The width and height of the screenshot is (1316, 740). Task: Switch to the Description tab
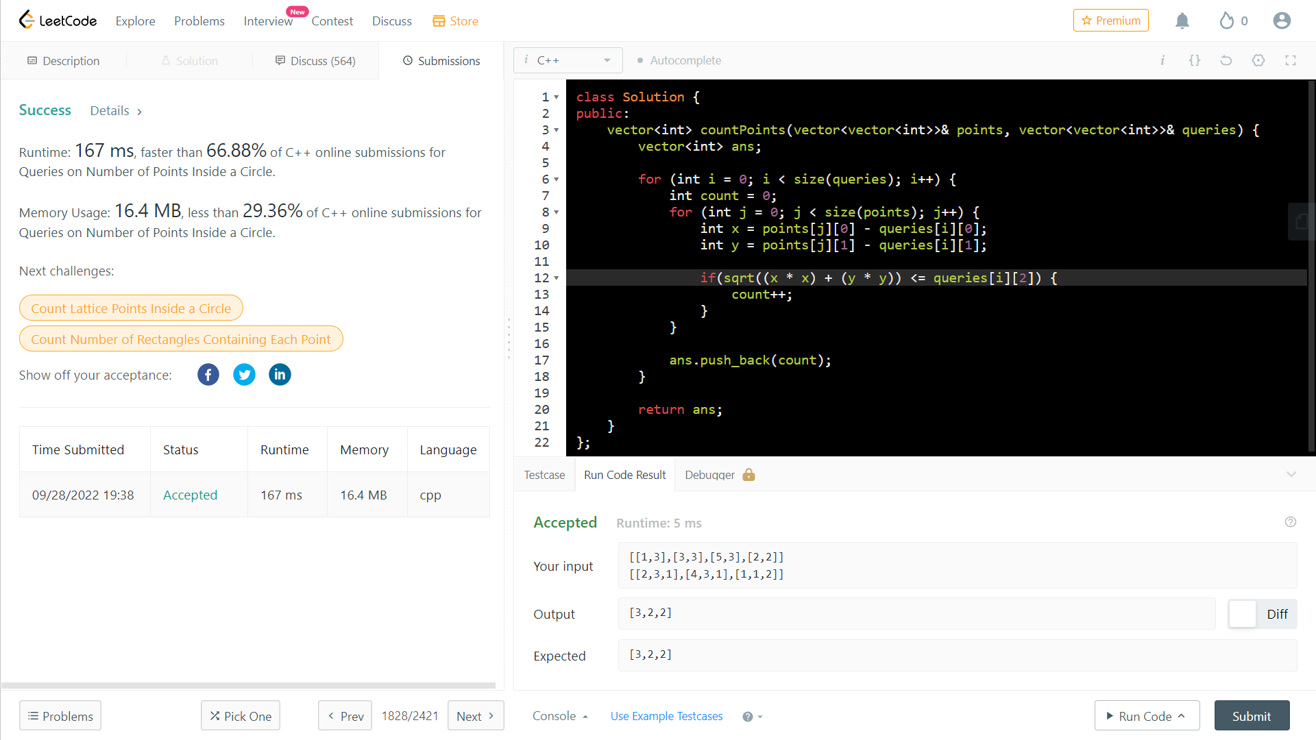coord(64,61)
